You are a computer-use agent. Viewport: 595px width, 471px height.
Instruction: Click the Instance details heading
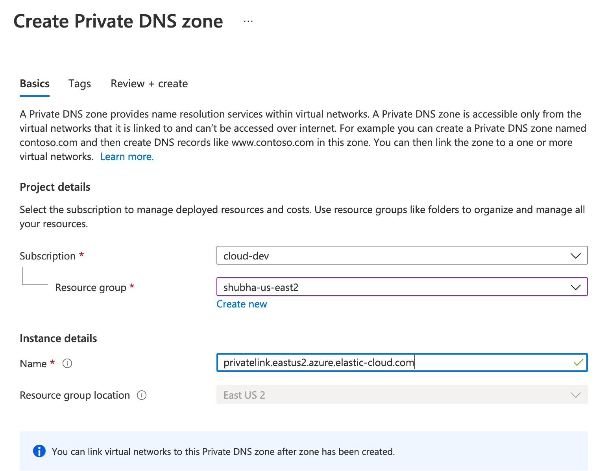[58, 339]
